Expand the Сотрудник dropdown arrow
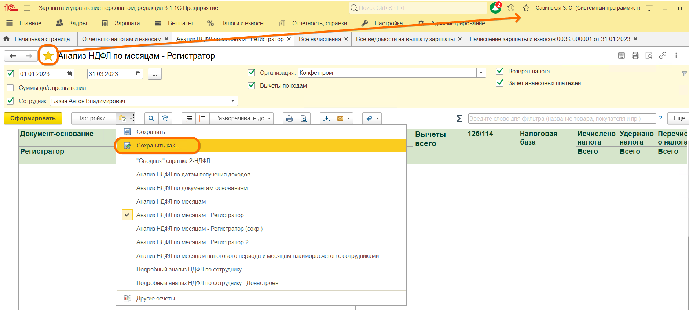Viewport: 689px width, 310px height. [x=233, y=101]
